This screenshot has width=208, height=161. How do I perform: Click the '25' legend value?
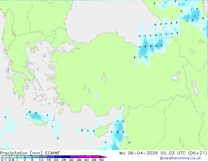(x=64, y=160)
